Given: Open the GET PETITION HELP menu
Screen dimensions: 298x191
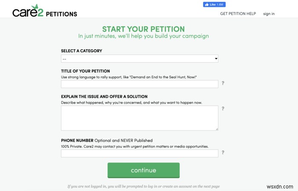Looking at the screenshot, I should tap(238, 14).
